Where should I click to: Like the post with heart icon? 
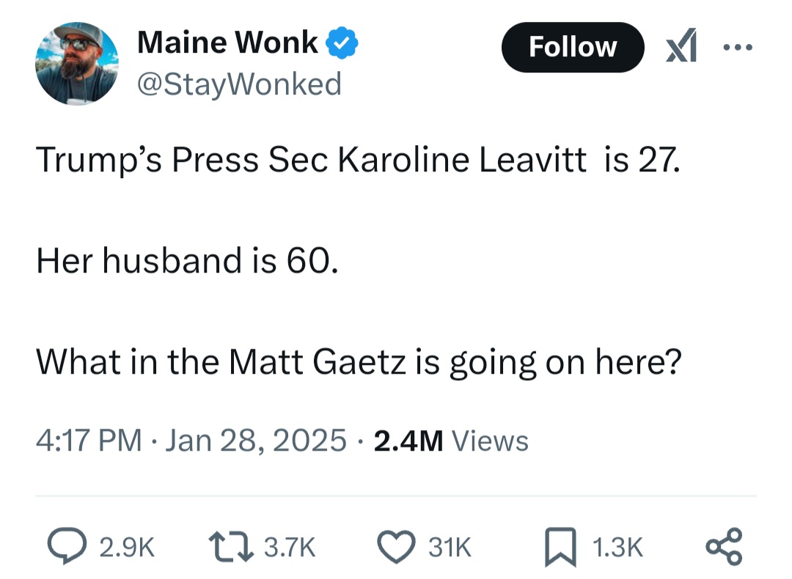[x=397, y=547]
